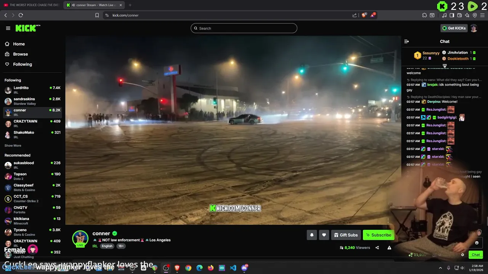Select conner channel in Following list

click(32, 112)
